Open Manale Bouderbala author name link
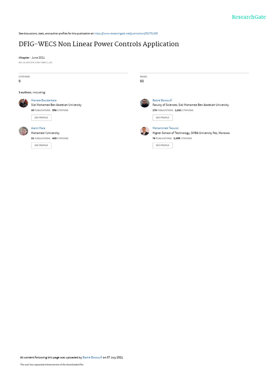Screen dimensions: 280x373 [44, 101]
